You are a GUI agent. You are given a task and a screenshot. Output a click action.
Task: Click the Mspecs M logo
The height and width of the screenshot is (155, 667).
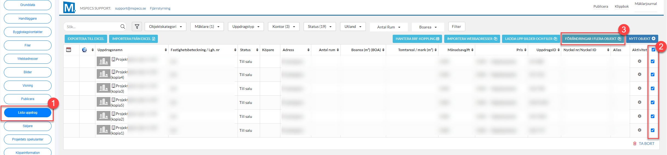(69, 7)
